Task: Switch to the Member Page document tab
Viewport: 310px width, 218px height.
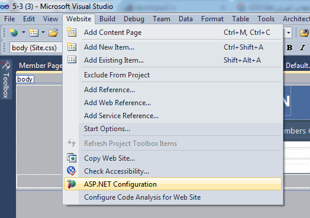Action: [41, 66]
